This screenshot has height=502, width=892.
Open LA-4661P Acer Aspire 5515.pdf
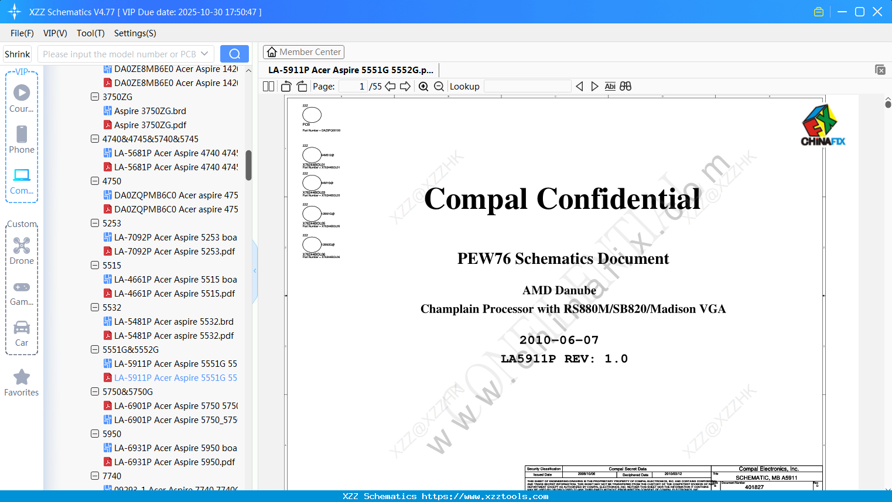tap(169, 293)
